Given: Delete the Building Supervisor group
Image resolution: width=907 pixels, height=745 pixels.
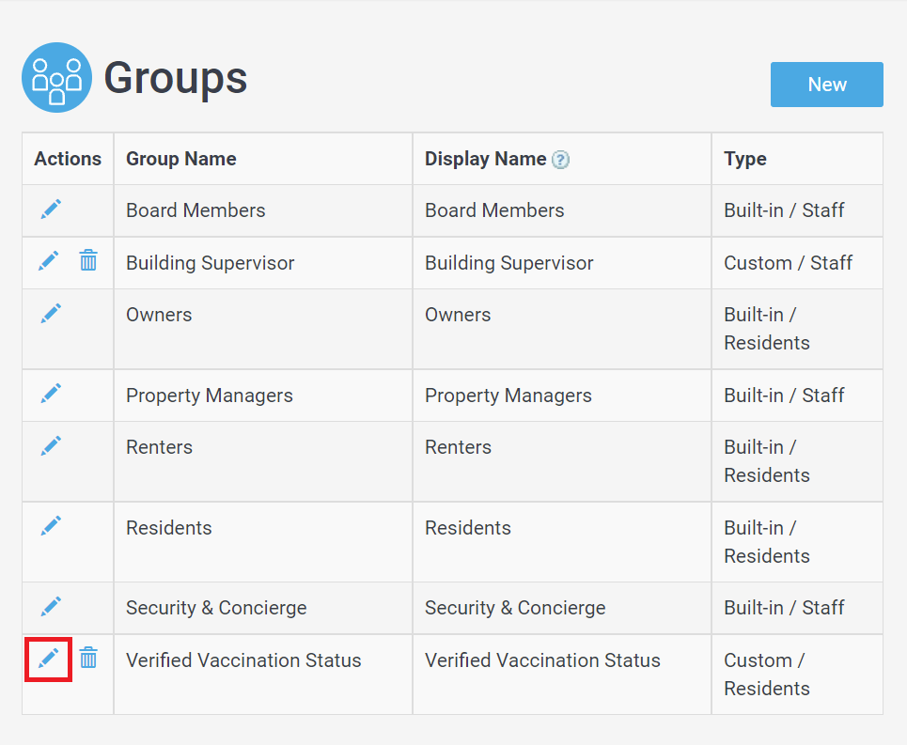Looking at the screenshot, I should point(88,260).
